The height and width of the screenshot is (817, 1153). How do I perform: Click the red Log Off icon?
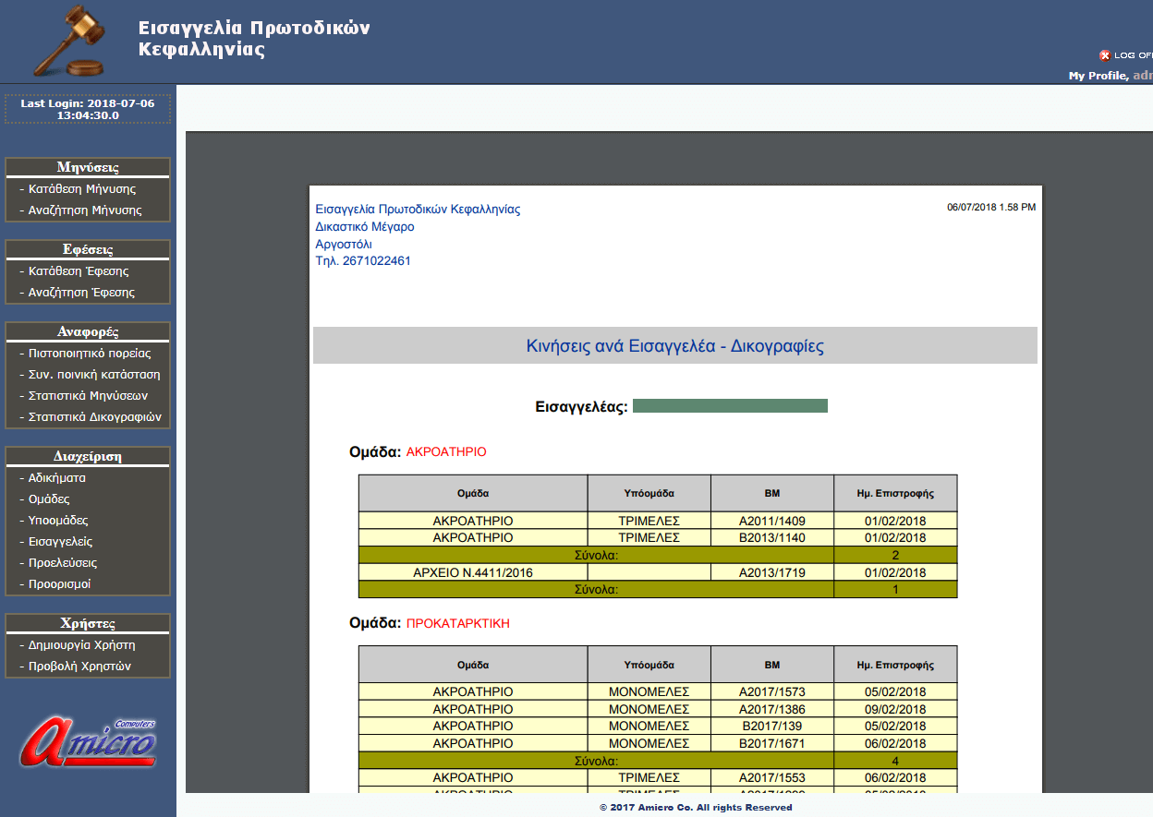pos(1104,55)
